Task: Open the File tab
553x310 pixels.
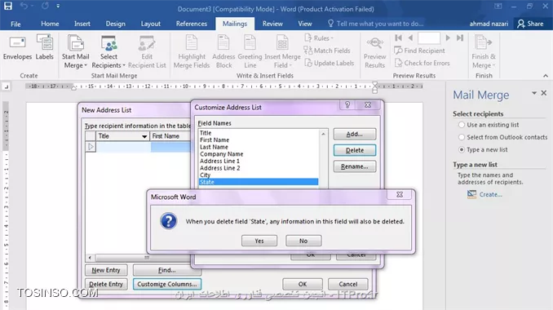Action: [15, 24]
